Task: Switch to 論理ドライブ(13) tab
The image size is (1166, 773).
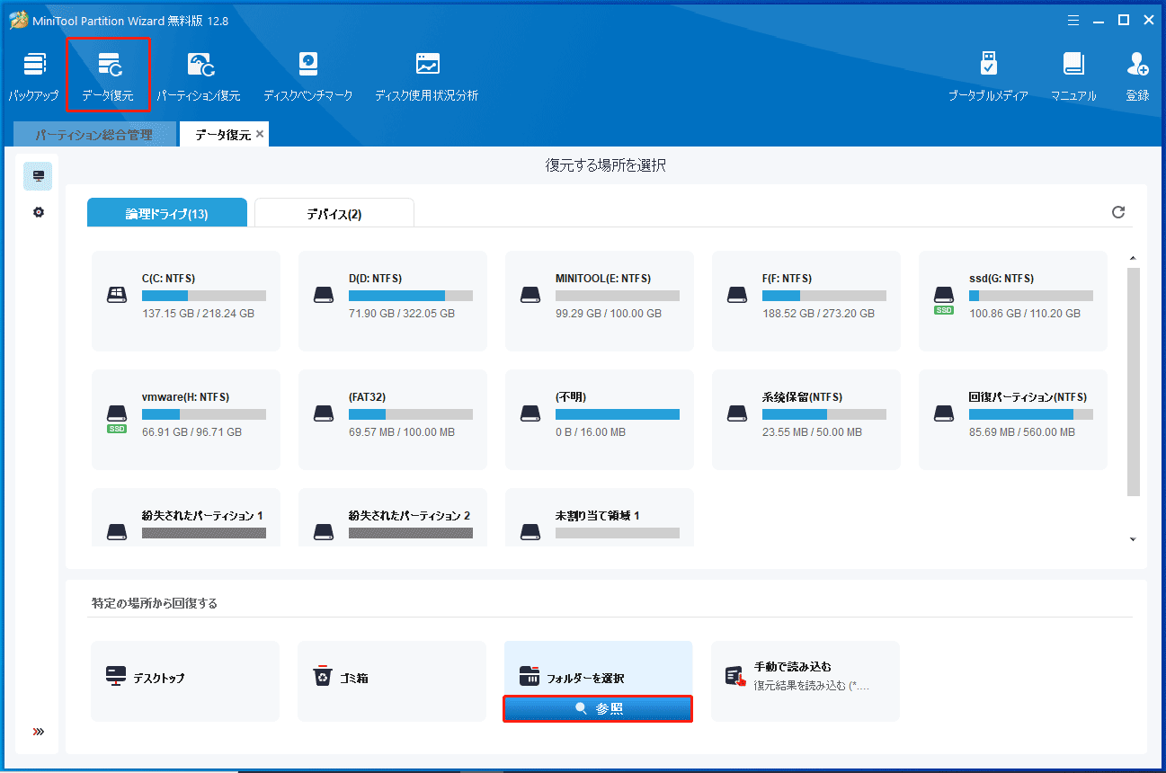Action: [167, 213]
